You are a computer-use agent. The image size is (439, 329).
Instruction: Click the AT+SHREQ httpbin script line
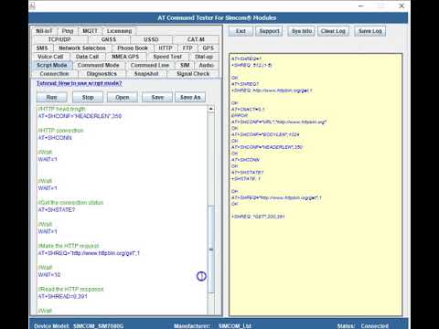tap(89, 253)
